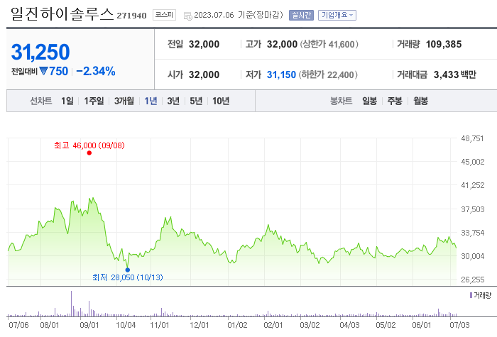The image size is (497, 337).
Task: Click the 48,751 price axis label
Action: 472,138
